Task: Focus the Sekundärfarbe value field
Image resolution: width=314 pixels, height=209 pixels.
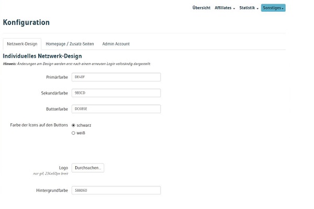Action: pos(116,93)
